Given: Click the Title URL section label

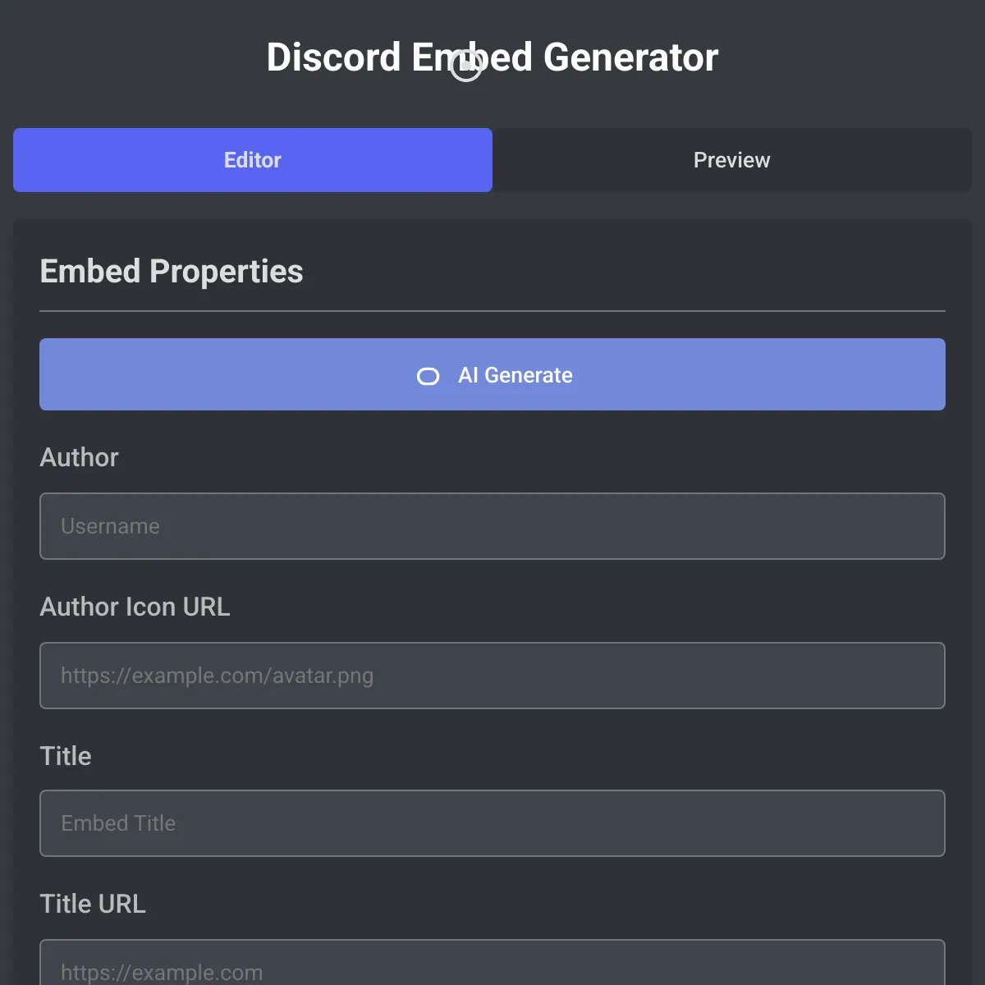Looking at the screenshot, I should coord(93,904).
